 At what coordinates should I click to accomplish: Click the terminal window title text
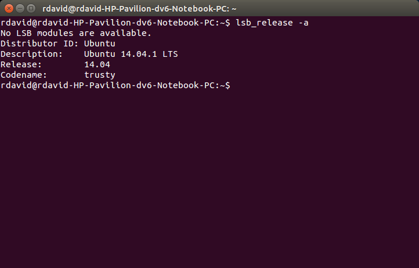(x=139, y=9)
